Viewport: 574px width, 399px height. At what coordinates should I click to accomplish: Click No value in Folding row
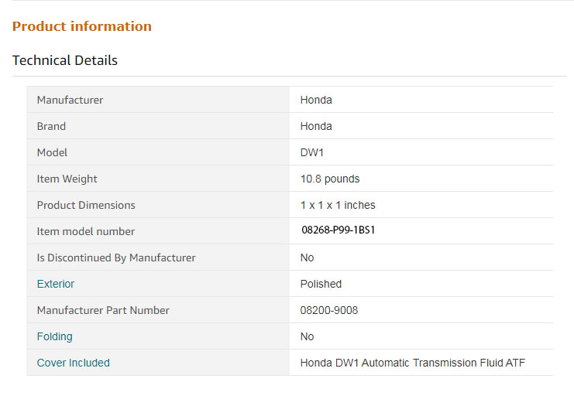click(307, 336)
